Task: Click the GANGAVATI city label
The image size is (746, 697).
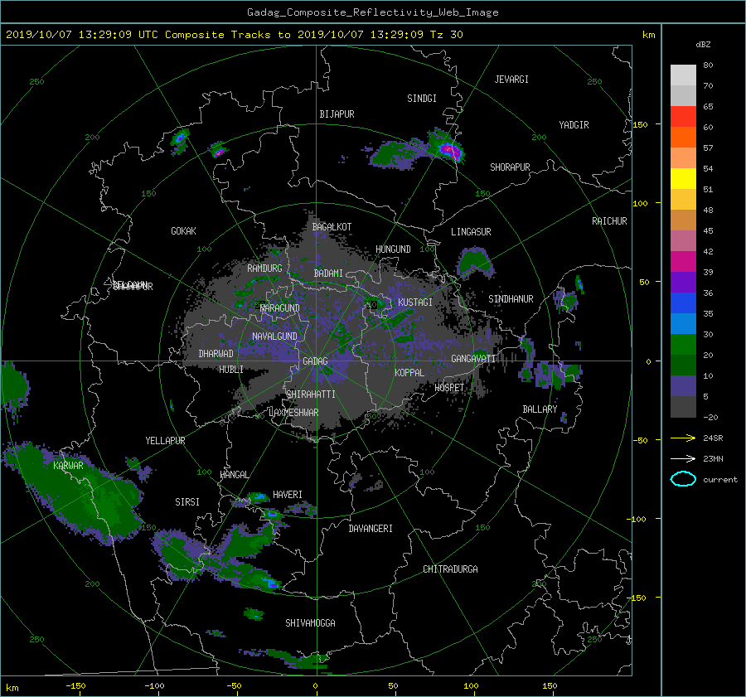Action: point(473,359)
